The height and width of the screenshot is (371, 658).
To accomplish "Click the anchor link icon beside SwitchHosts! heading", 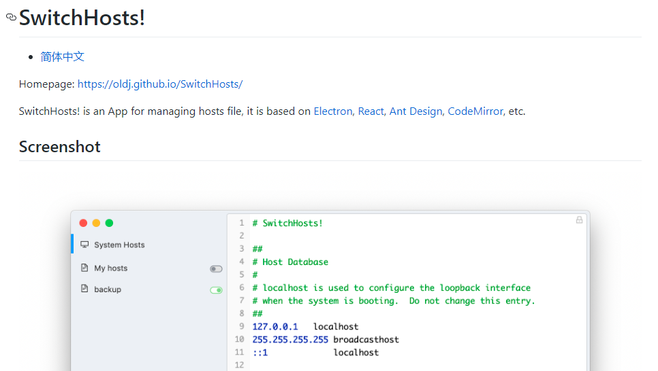I will click(12, 17).
